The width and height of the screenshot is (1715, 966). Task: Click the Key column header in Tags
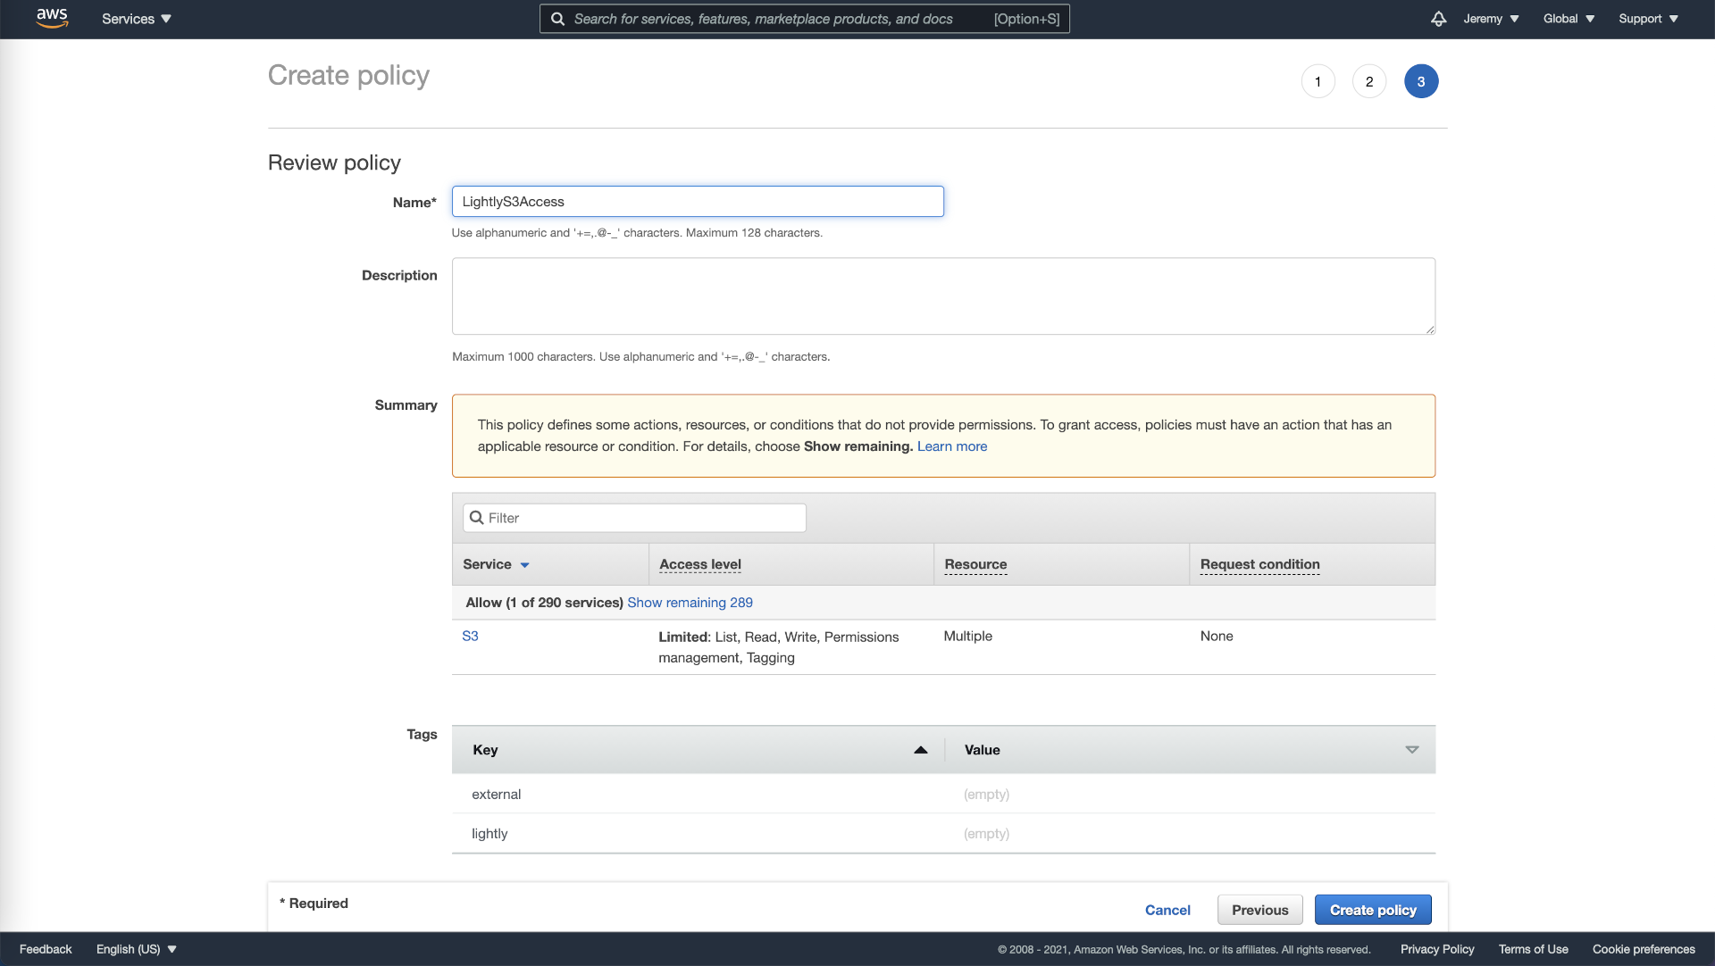point(485,750)
